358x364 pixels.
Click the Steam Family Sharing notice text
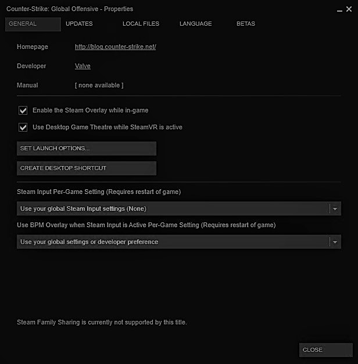(x=102, y=322)
